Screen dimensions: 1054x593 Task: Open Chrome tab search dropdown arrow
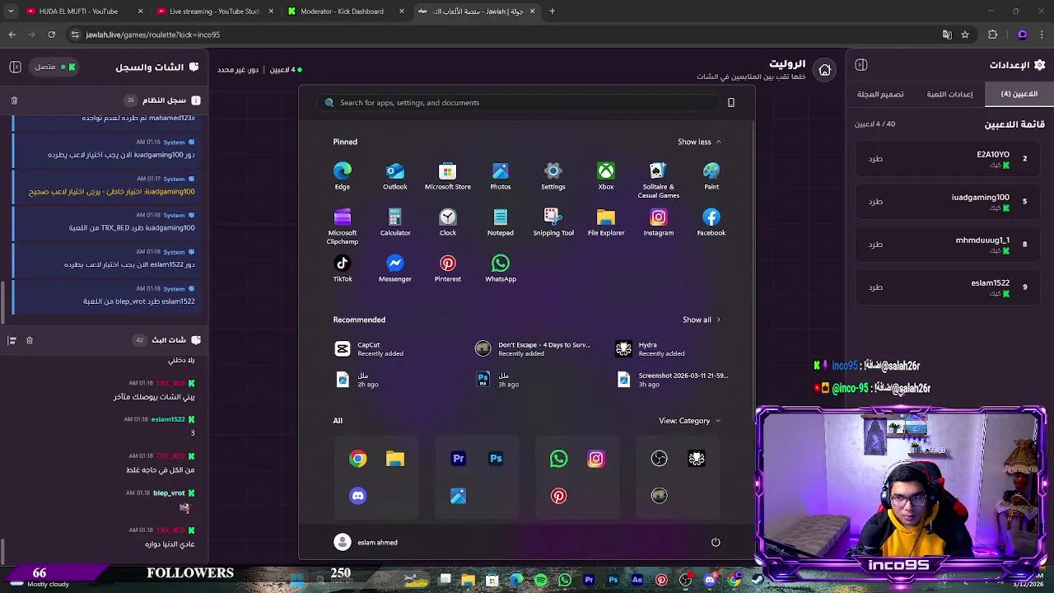(12, 12)
